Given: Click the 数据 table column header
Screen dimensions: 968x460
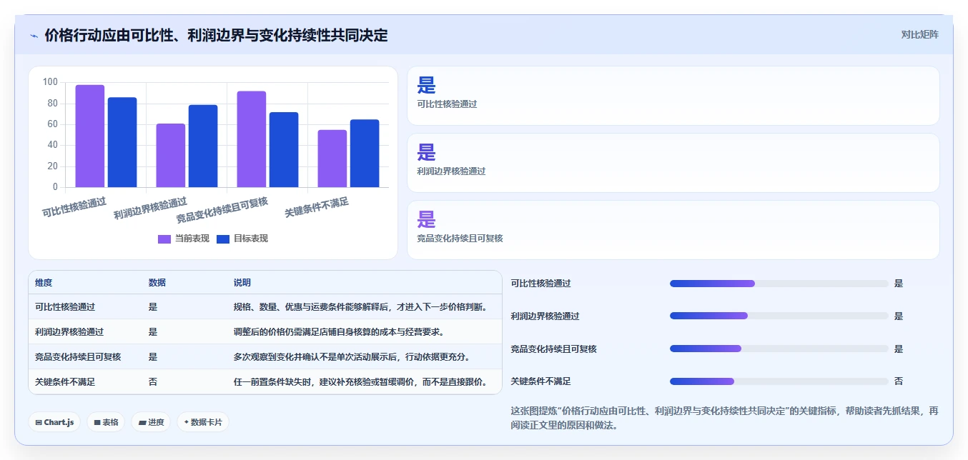Looking at the screenshot, I should point(157,283).
